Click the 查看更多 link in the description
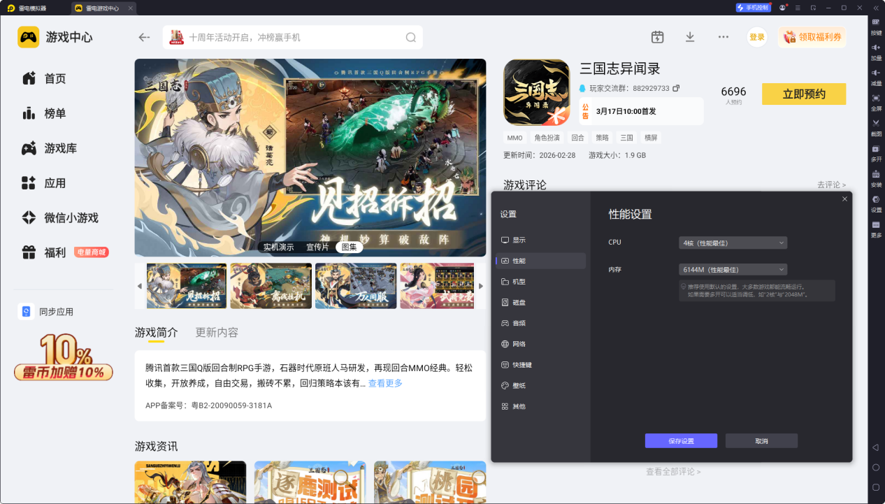This screenshot has height=504, width=885. tap(385, 383)
